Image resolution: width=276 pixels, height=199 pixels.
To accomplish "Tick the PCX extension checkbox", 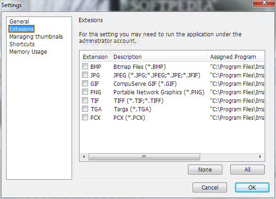I will 85,117.
